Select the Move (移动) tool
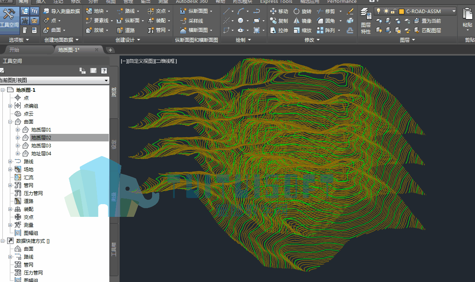 (x=279, y=11)
